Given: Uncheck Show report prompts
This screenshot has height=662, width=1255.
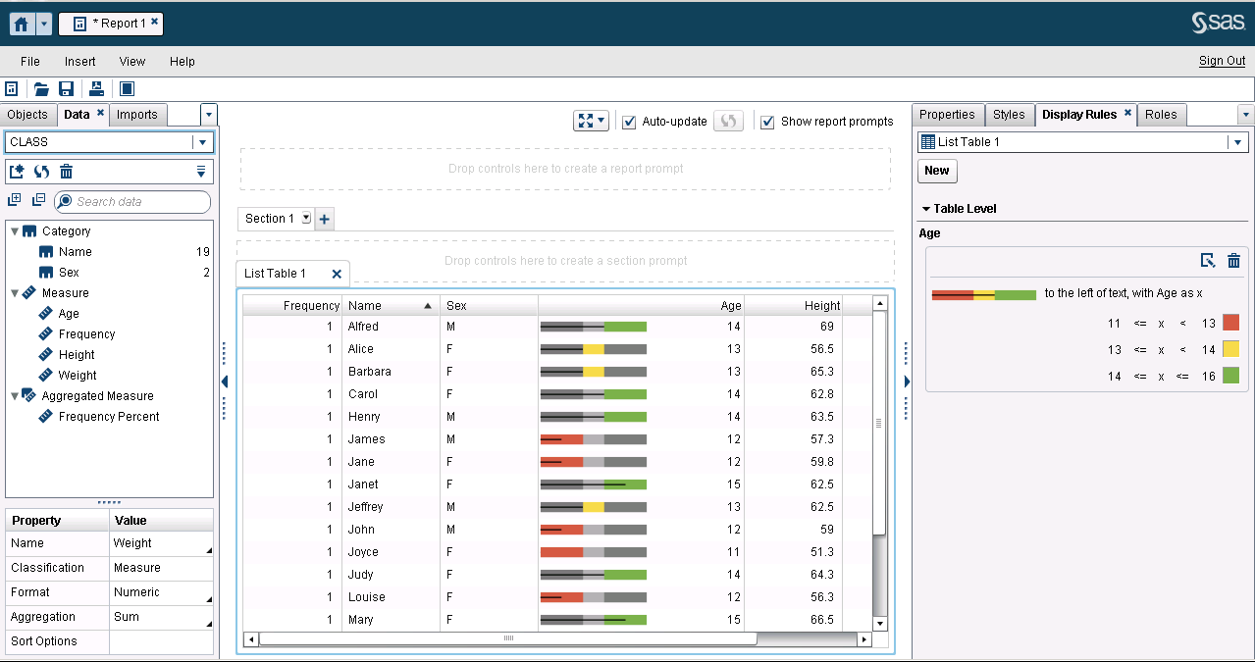Looking at the screenshot, I should [x=767, y=121].
